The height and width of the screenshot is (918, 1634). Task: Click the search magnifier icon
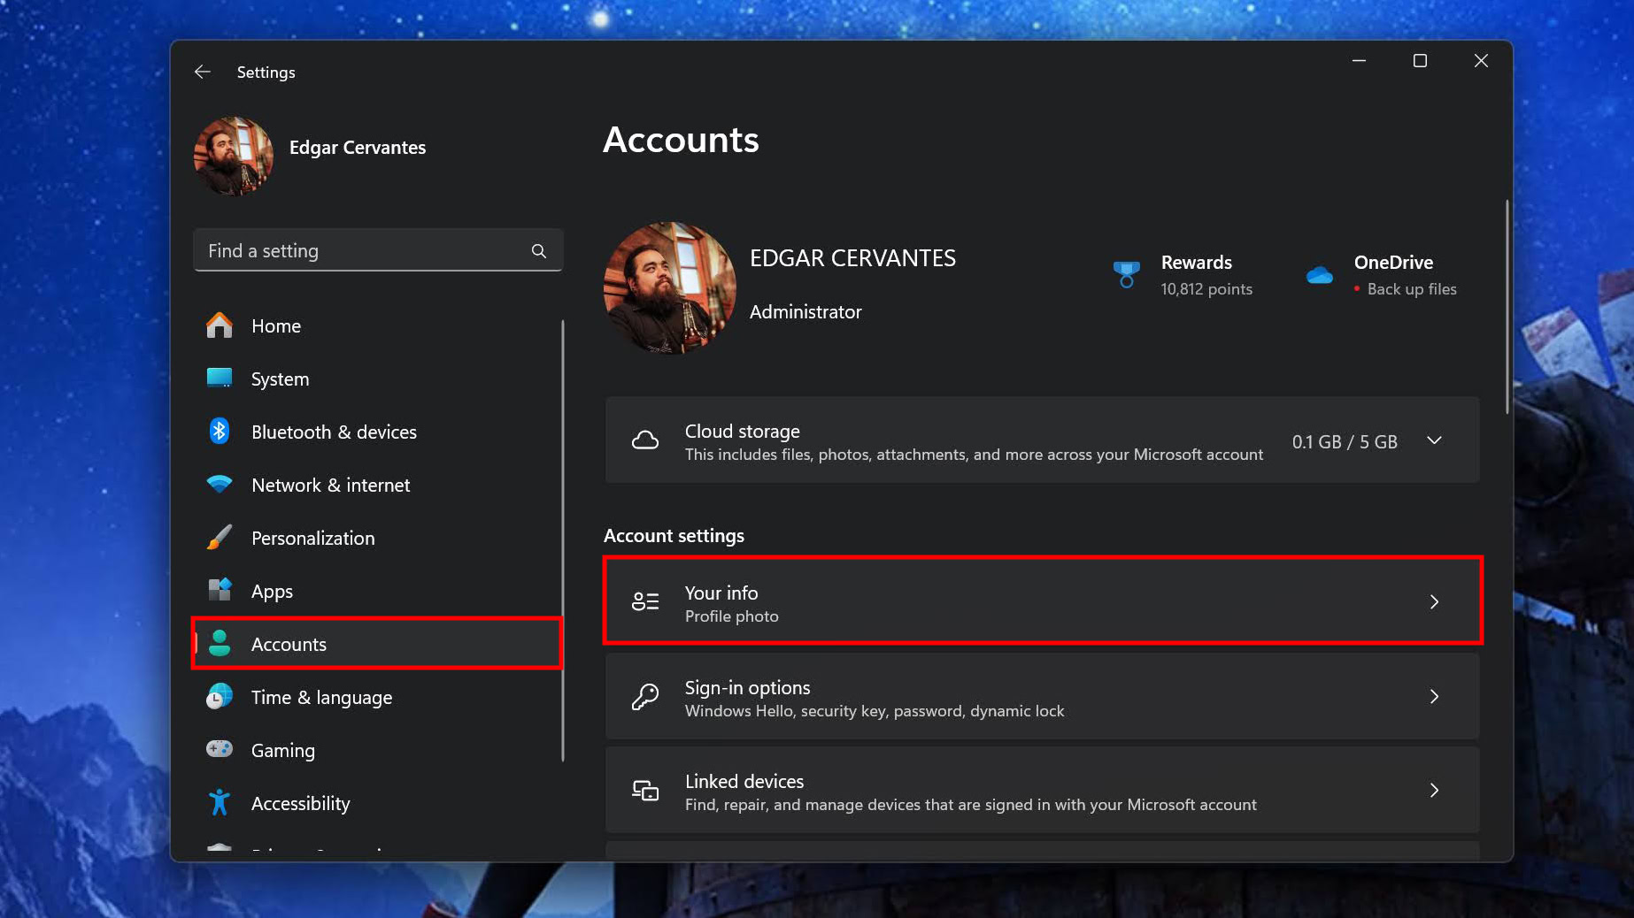pyautogui.click(x=538, y=251)
